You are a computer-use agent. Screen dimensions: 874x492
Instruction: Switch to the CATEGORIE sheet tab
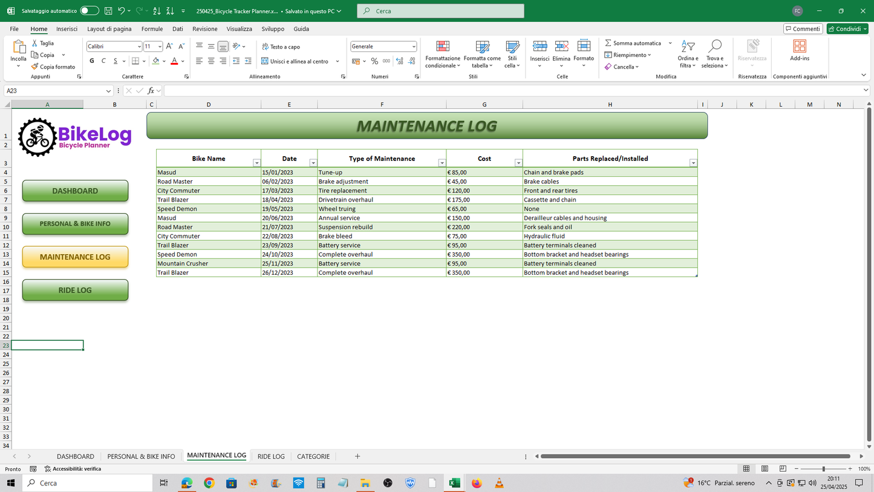tap(313, 456)
